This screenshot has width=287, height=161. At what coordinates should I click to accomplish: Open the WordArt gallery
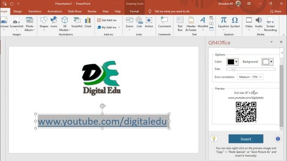pos(203,23)
